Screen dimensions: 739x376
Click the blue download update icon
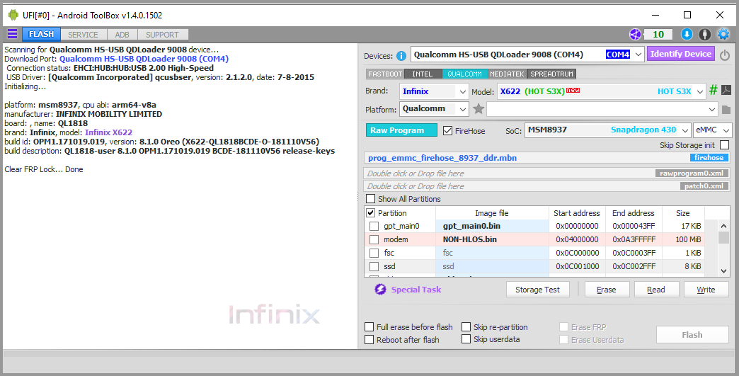pos(687,35)
